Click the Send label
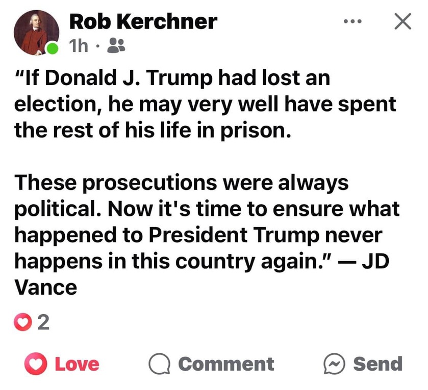Screen dimensions: 428x390 tap(378, 364)
